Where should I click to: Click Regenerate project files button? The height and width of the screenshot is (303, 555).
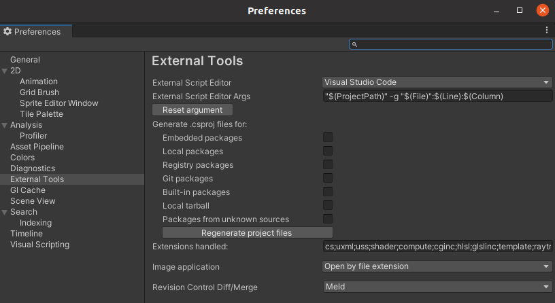[246, 233]
